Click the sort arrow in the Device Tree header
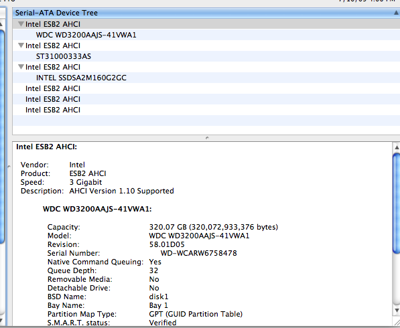The width and height of the screenshot is (400, 328). click(397, 13)
